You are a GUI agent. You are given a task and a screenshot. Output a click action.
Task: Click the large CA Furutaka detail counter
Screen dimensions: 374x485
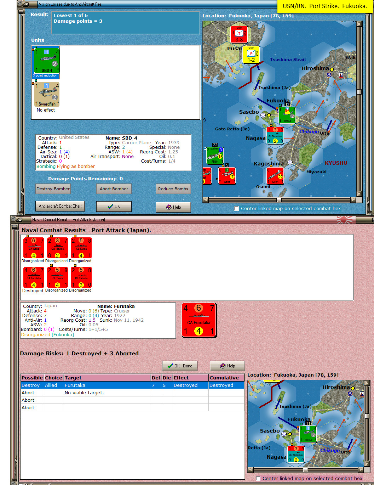click(x=199, y=320)
